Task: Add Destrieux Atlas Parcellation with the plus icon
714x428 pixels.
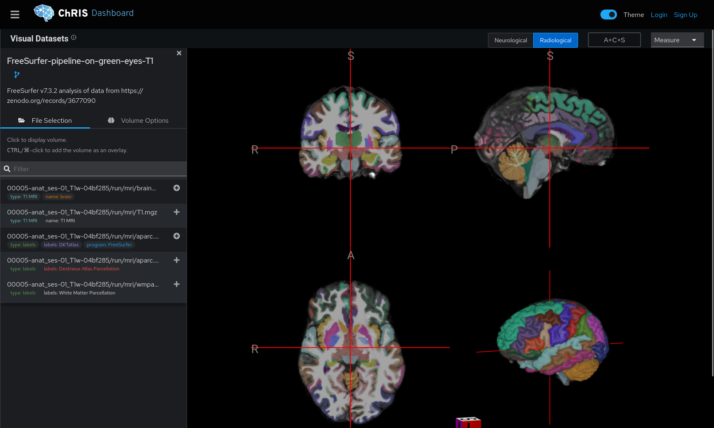Action: (x=177, y=260)
